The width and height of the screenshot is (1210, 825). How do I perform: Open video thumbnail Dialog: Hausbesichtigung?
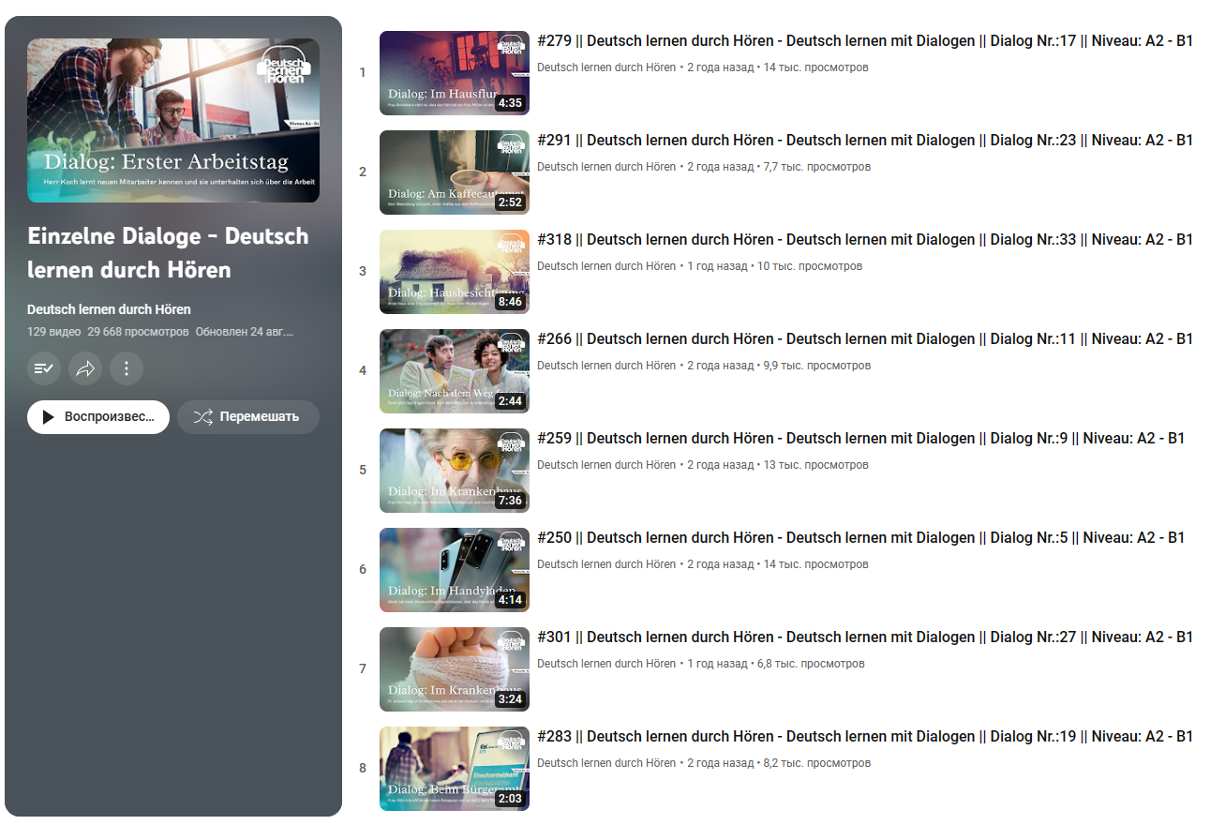coord(455,272)
